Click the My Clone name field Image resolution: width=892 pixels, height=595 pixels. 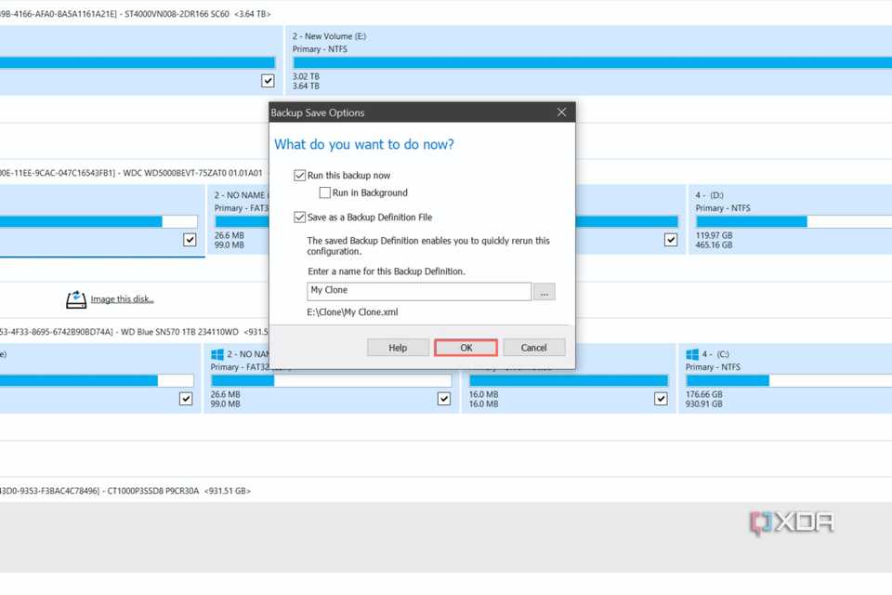click(x=419, y=291)
